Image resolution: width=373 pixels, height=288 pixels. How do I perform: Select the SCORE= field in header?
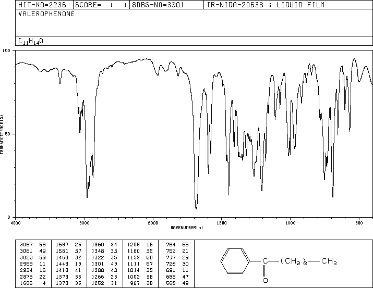(x=101, y=5)
